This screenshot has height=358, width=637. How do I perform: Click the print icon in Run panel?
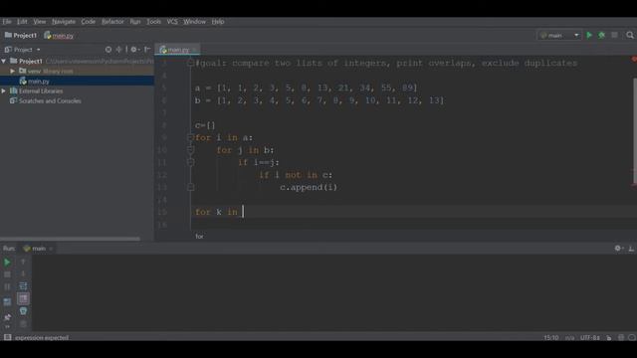[23, 311]
